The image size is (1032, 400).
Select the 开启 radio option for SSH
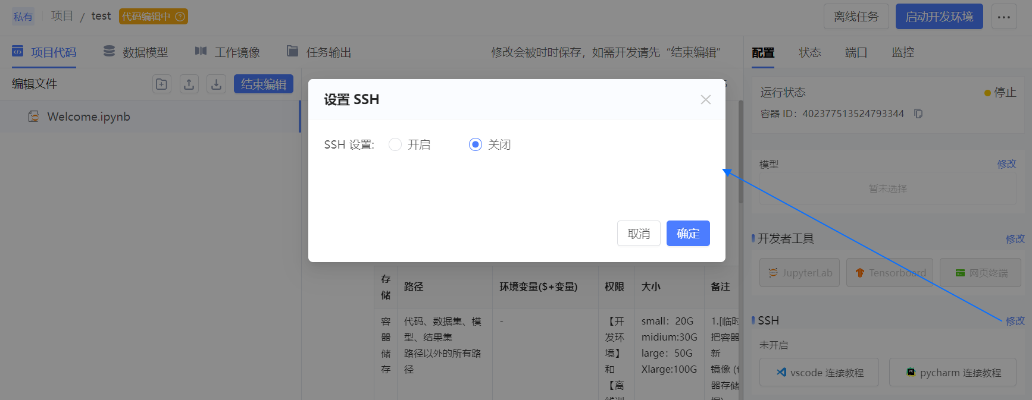pos(395,144)
